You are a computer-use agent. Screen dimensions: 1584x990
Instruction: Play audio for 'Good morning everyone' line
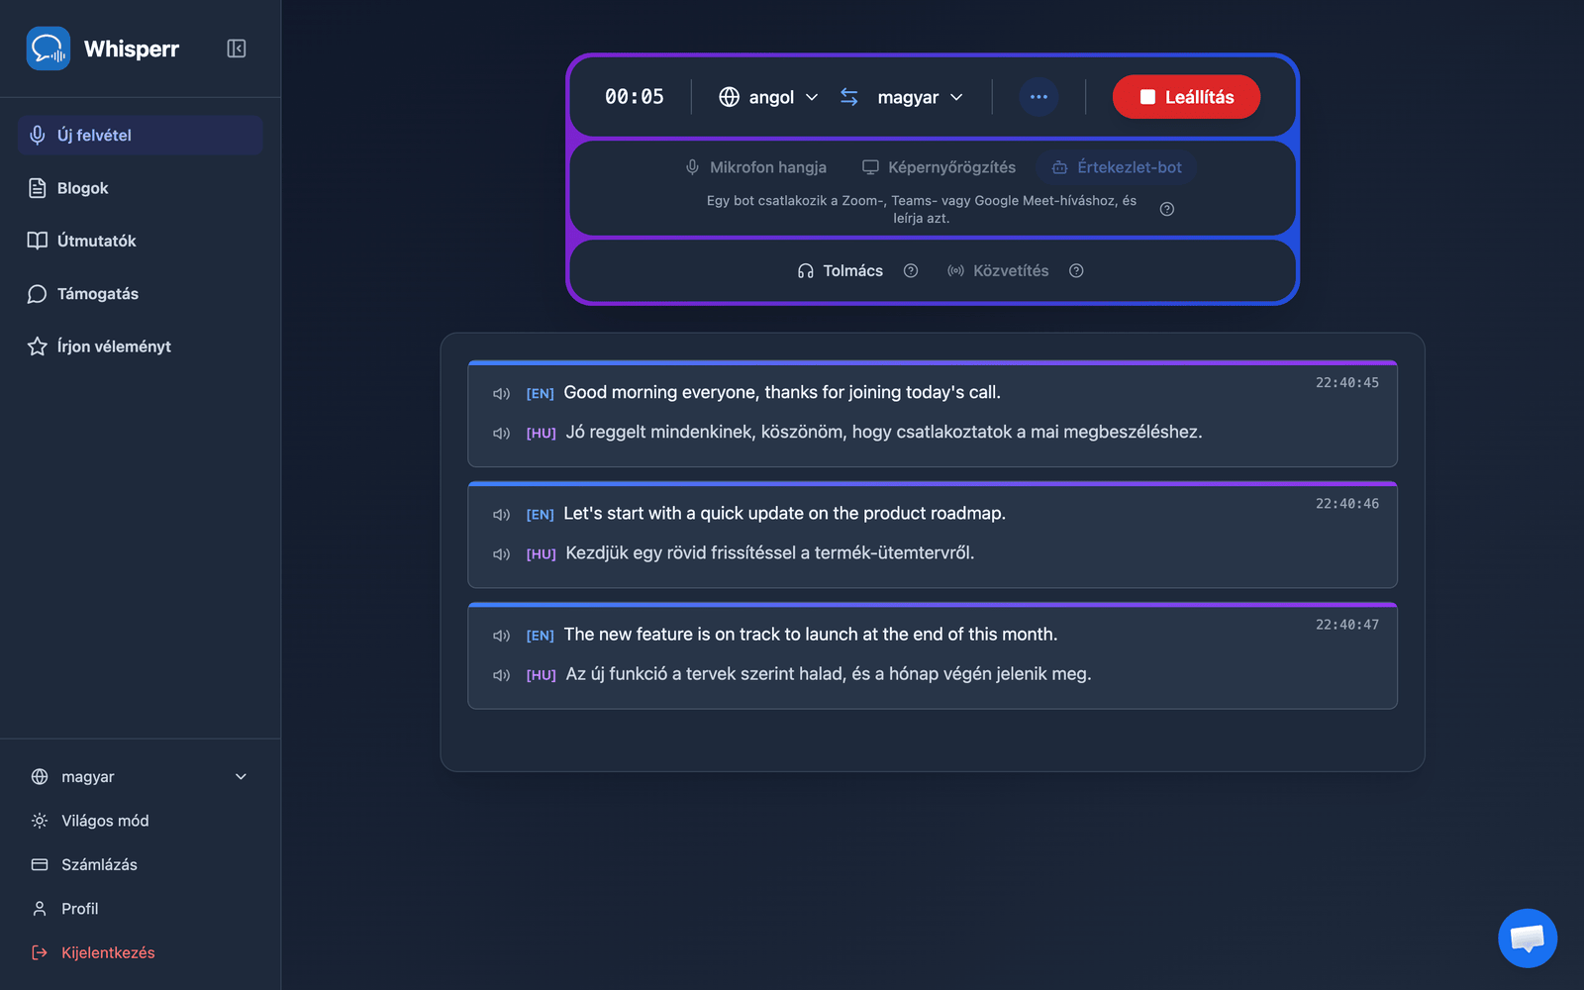point(502,394)
